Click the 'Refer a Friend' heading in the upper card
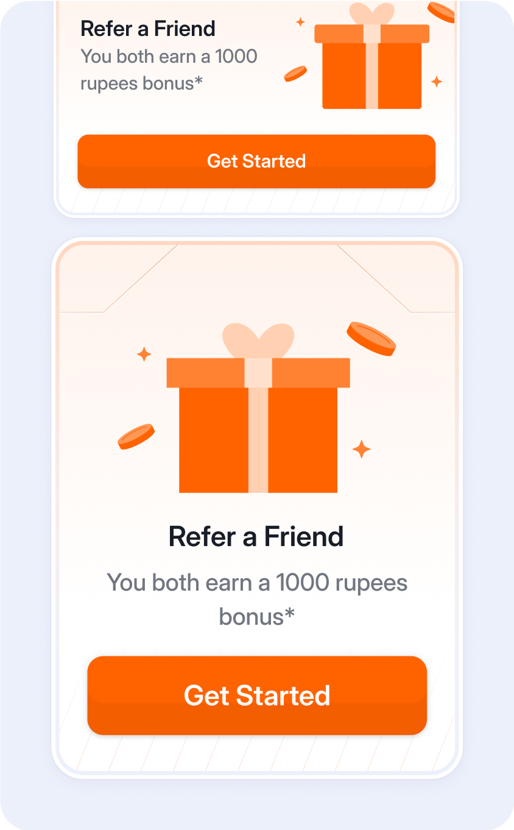Viewport: 514px width, 830px height. (x=148, y=29)
